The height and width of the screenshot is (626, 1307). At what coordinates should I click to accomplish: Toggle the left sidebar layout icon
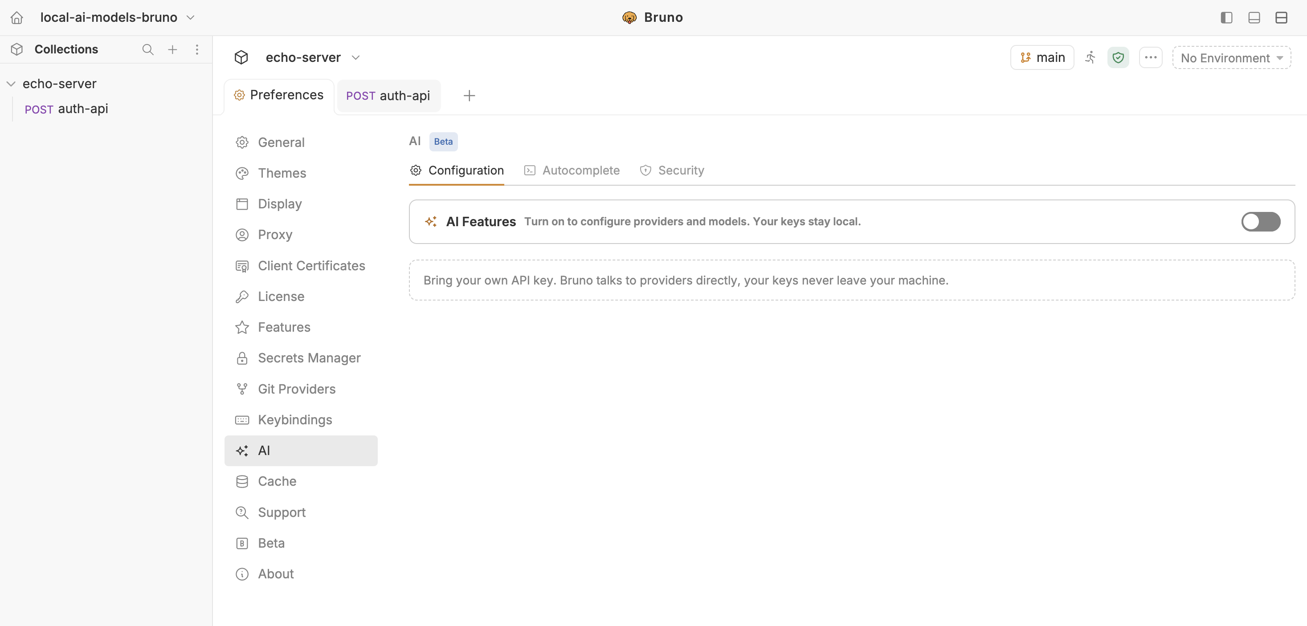click(1226, 18)
